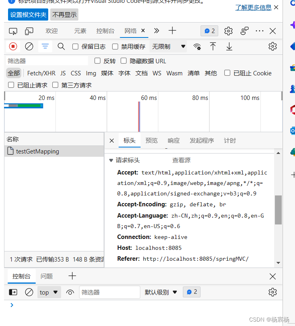Image resolution: width=295 pixels, height=326 pixels.
Task: Enable the 禁用缓存 checkbox
Action: (115, 47)
